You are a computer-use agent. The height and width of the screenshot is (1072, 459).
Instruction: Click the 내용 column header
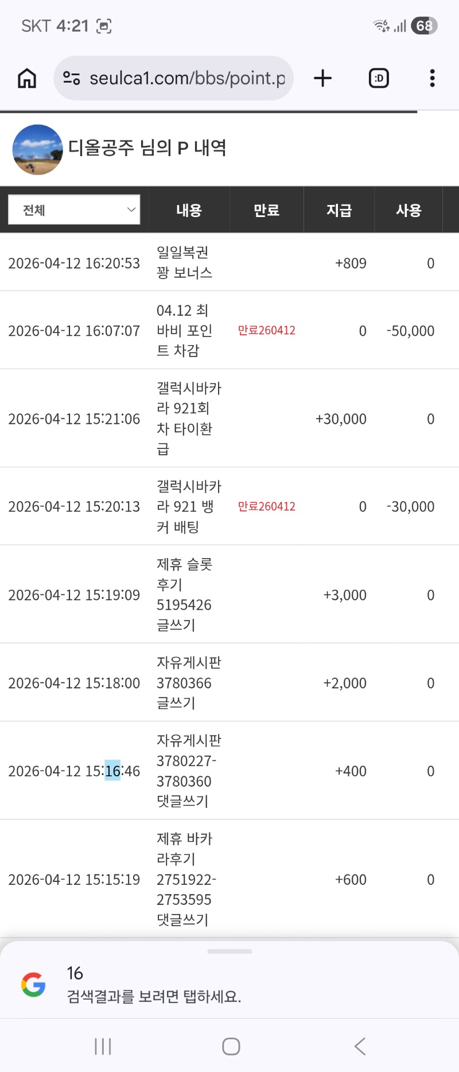(189, 210)
